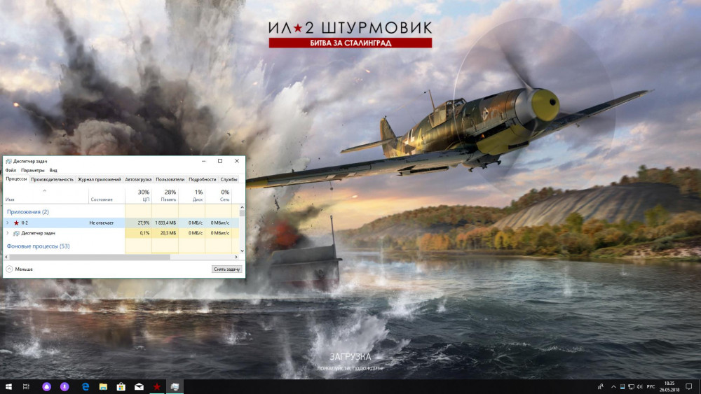This screenshot has width=701, height=394.
Task: Click the vertical scrollbar down arrow
Action: point(242,251)
